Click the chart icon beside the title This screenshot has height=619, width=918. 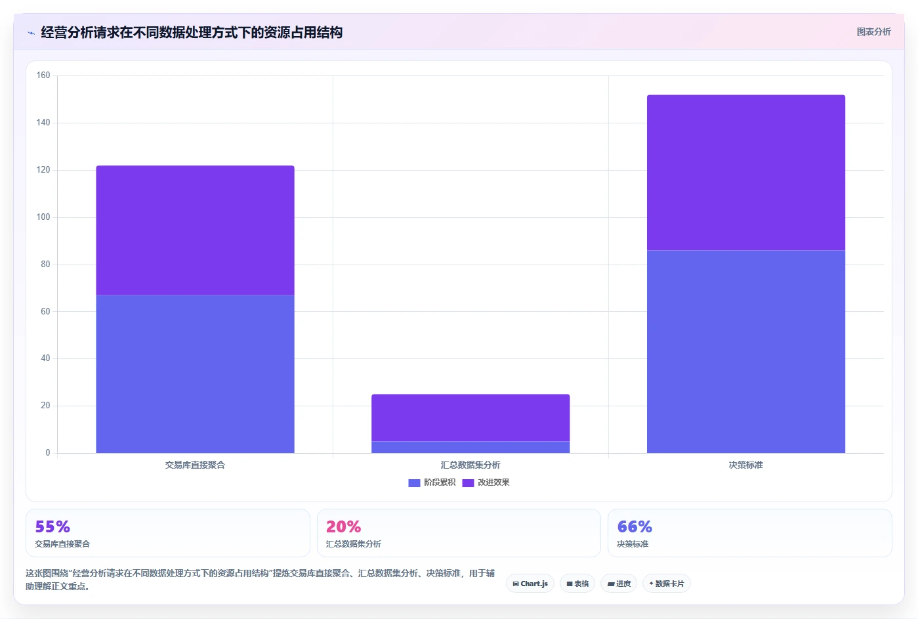pyautogui.click(x=31, y=33)
